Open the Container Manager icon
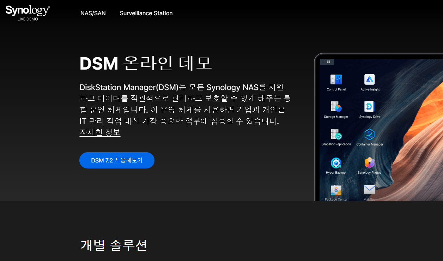The height and width of the screenshot is (261, 443). click(x=370, y=134)
